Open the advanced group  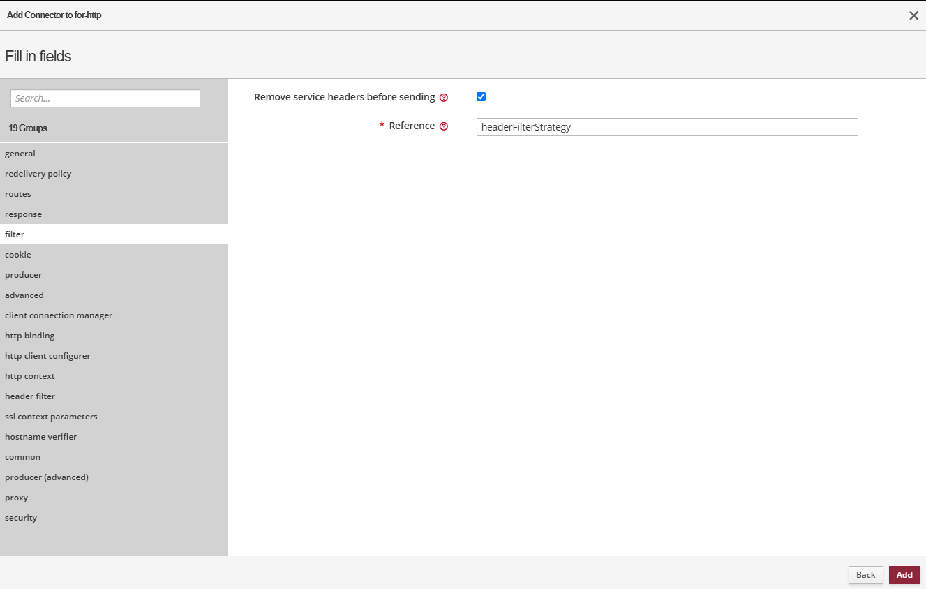(24, 295)
